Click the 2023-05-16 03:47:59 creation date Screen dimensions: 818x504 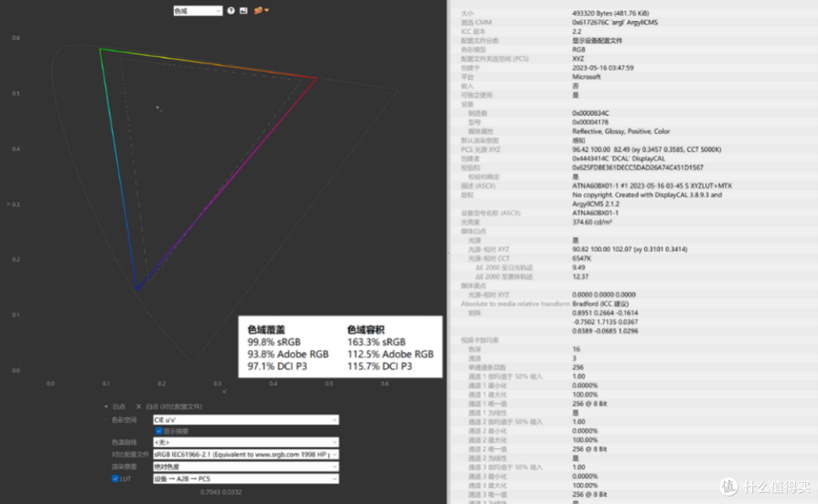point(603,68)
